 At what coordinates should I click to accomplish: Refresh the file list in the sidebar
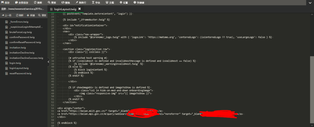point(19,15)
